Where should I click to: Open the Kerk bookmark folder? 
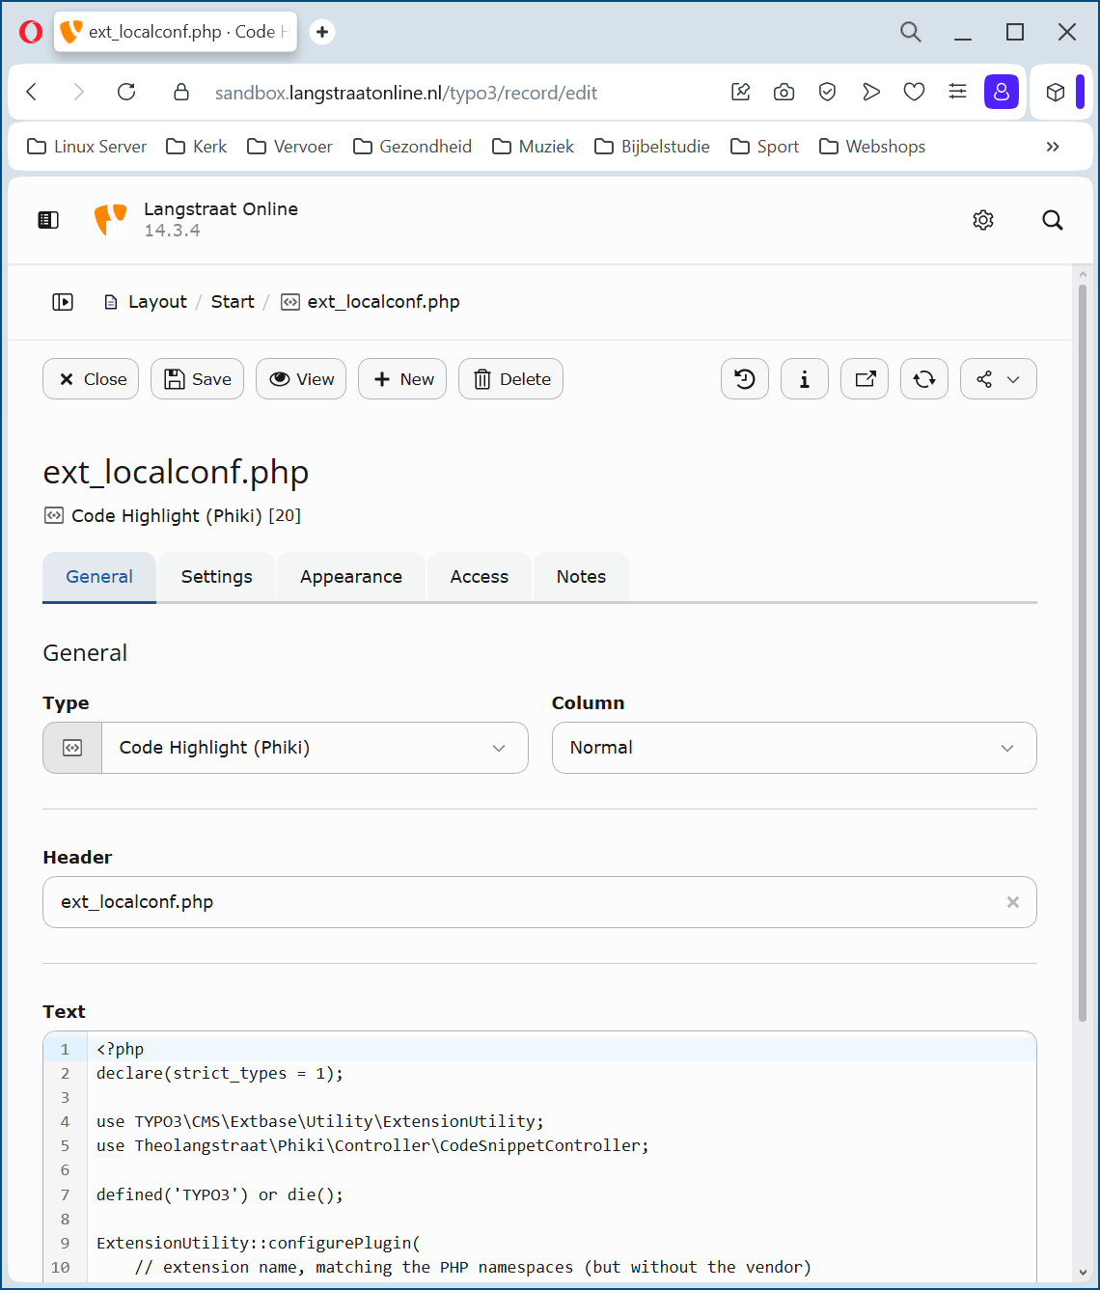[x=197, y=147]
